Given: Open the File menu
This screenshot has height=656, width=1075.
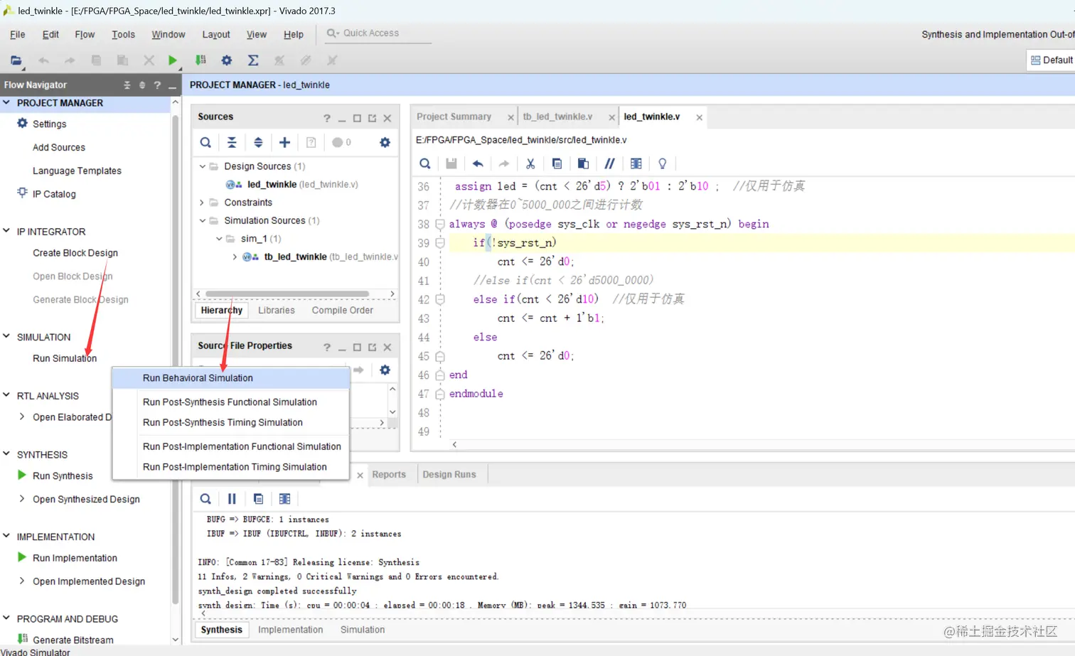Looking at the screenshot, I should 18,34.
